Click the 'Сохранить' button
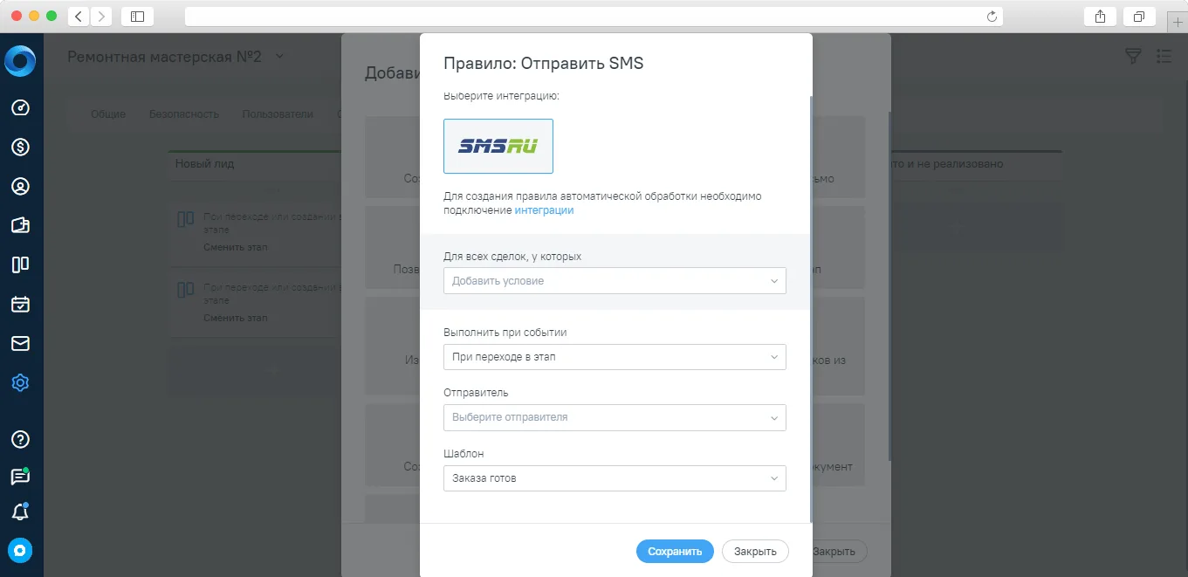Viewport: 1188px width, 577px height. click(x=675, y=552)
